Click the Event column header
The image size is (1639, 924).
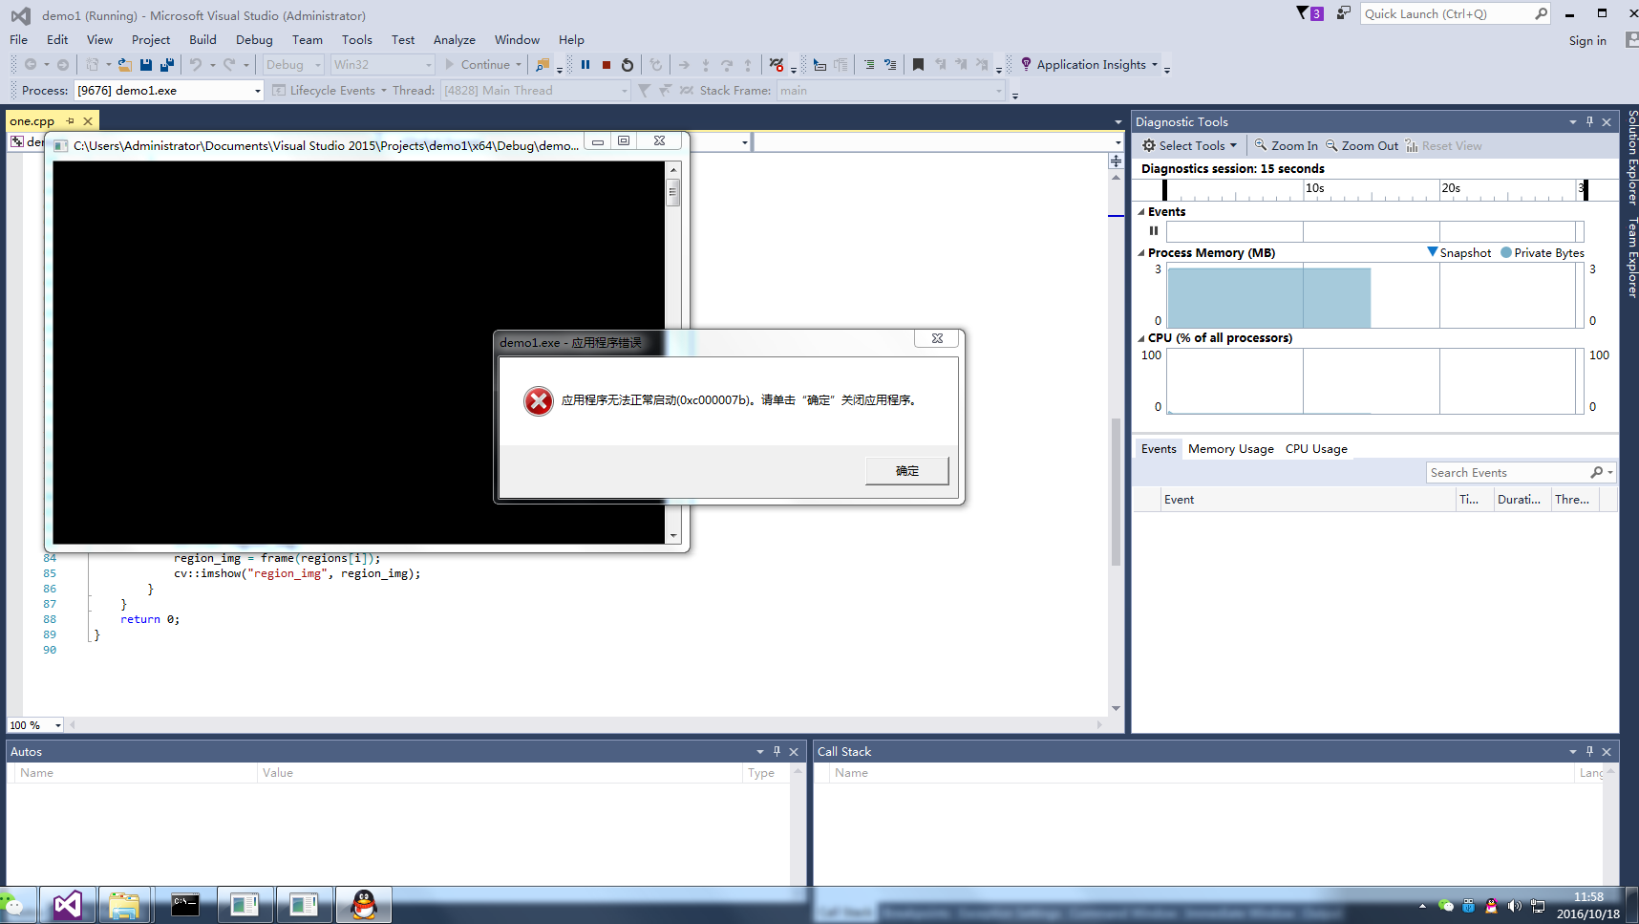(x=1307, y=500)
